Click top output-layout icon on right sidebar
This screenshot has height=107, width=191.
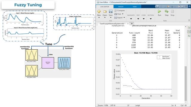(189, 28)
